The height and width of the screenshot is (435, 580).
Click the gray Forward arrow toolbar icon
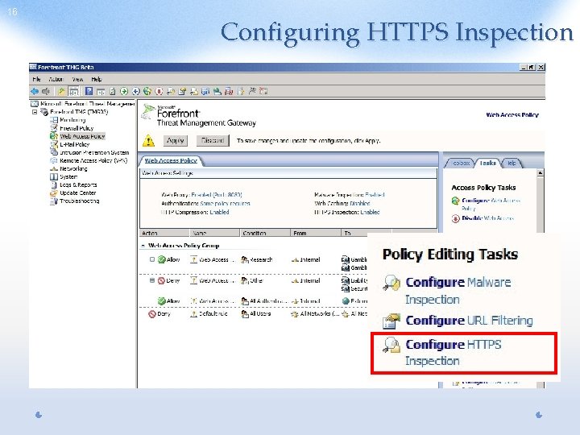tap(45, 91)
